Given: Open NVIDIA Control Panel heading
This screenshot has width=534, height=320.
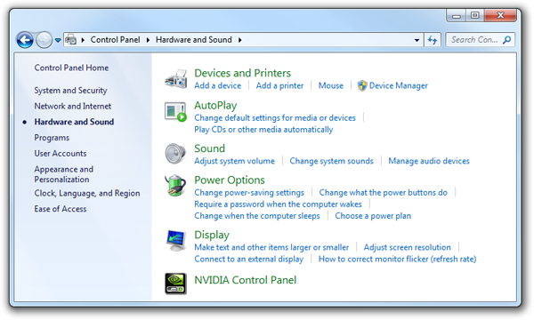Looking at the screenshot, I should click(x=246, y=280).
